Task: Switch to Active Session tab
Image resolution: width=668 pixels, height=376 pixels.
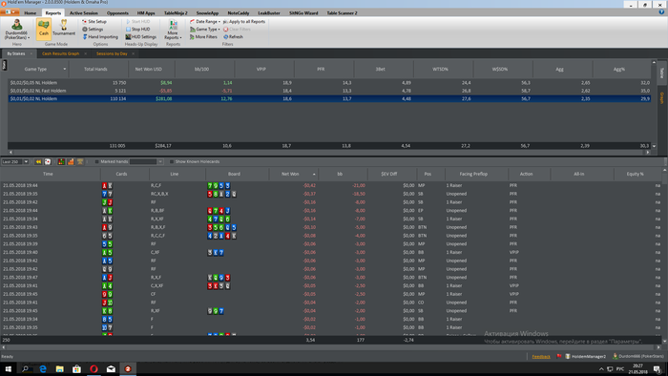Action: pos(84,12)
